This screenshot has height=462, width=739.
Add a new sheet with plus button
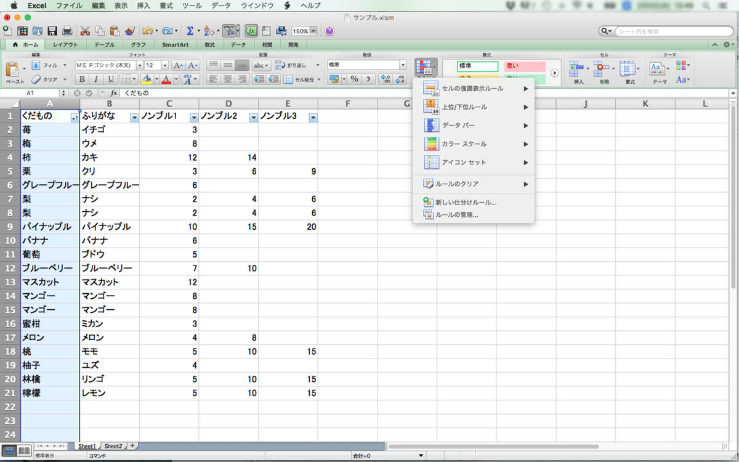click(x=132, y=446)
